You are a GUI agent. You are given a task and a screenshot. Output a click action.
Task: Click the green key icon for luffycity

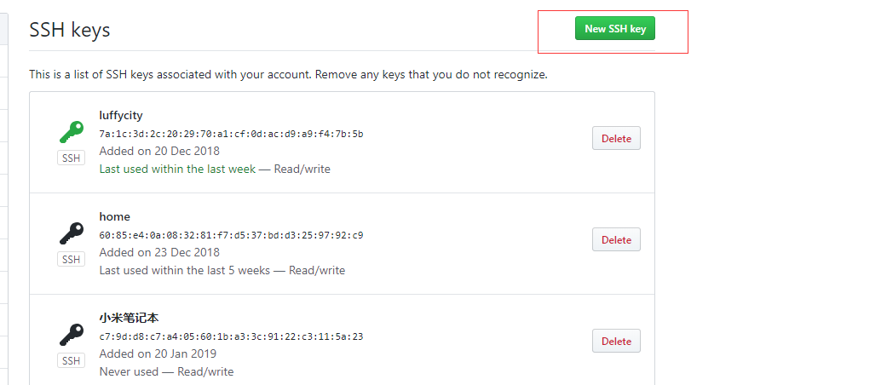pyautogui.click(x=72, y=132)
